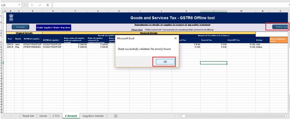Click the Name Box showing L14
This screenshot has width=290, height=119.
pos(9,5)
